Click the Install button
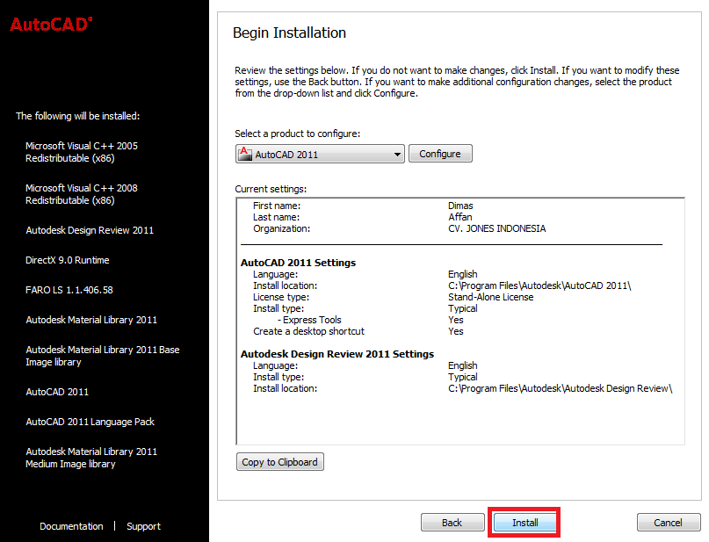This screenshot has height=542, width=709. tap(525, 523)
